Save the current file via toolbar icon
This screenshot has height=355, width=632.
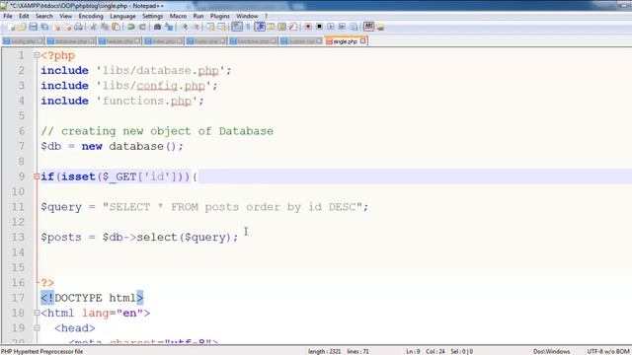click(x=33, y=27)
